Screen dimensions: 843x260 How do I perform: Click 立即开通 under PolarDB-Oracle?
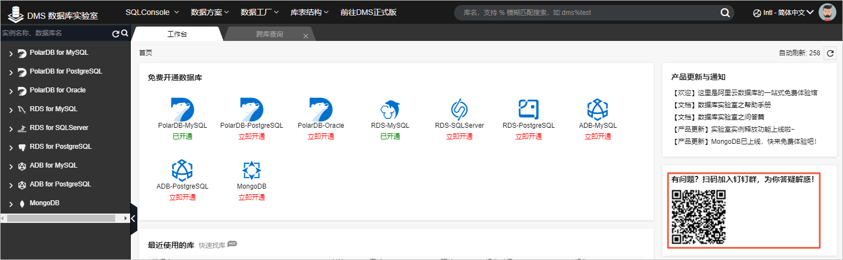pyautogui.click(x=321, y=136)
